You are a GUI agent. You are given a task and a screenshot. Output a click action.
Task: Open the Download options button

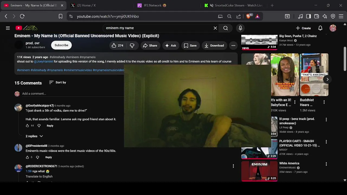(214, 45)
